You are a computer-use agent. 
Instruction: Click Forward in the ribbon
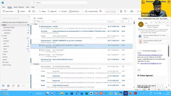pos(63,11)
